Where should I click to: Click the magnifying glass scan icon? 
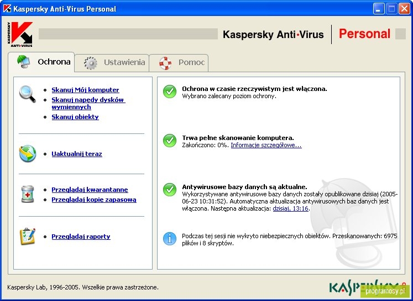pyautogui.click(x=28, y=94)
